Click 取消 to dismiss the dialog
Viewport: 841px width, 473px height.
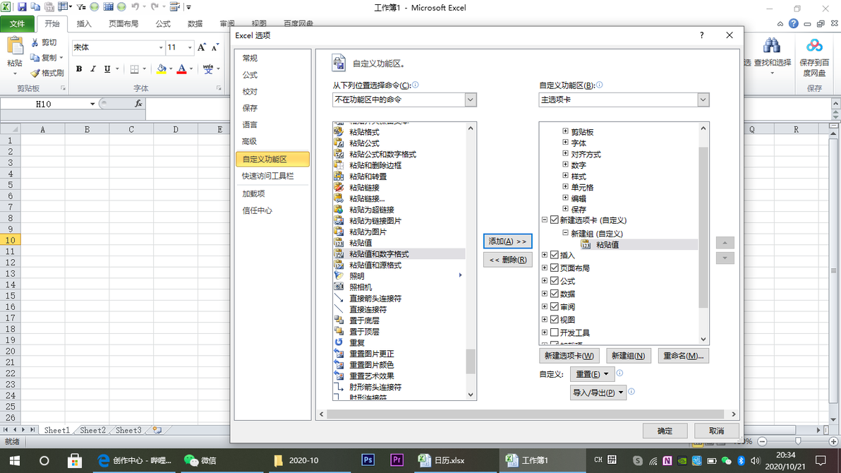click(716, 431)
